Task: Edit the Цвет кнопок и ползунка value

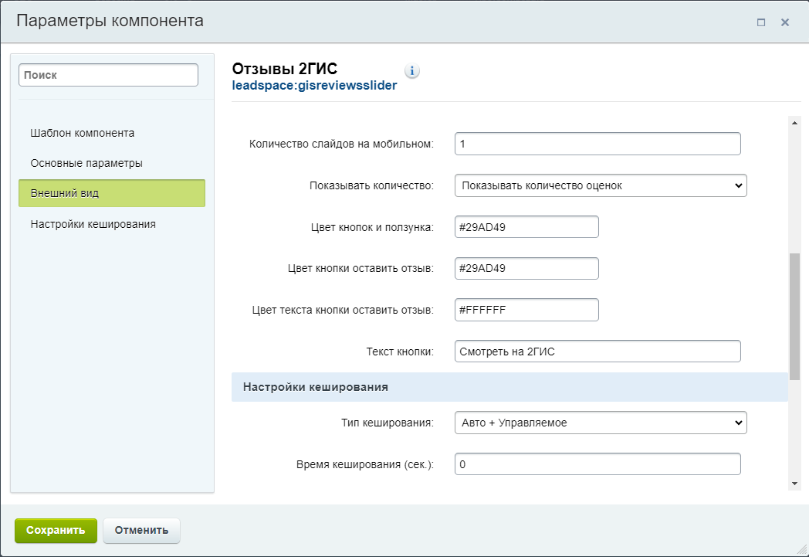Action: (x=526, y=227)
